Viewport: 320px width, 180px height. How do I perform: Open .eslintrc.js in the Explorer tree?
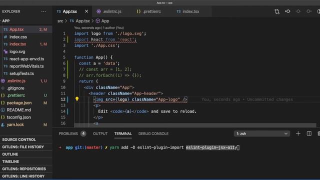click(x=26, y=81)
